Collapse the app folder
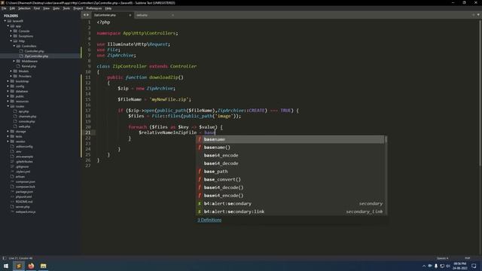Screen dimensions: 482x271 (8, 26)
